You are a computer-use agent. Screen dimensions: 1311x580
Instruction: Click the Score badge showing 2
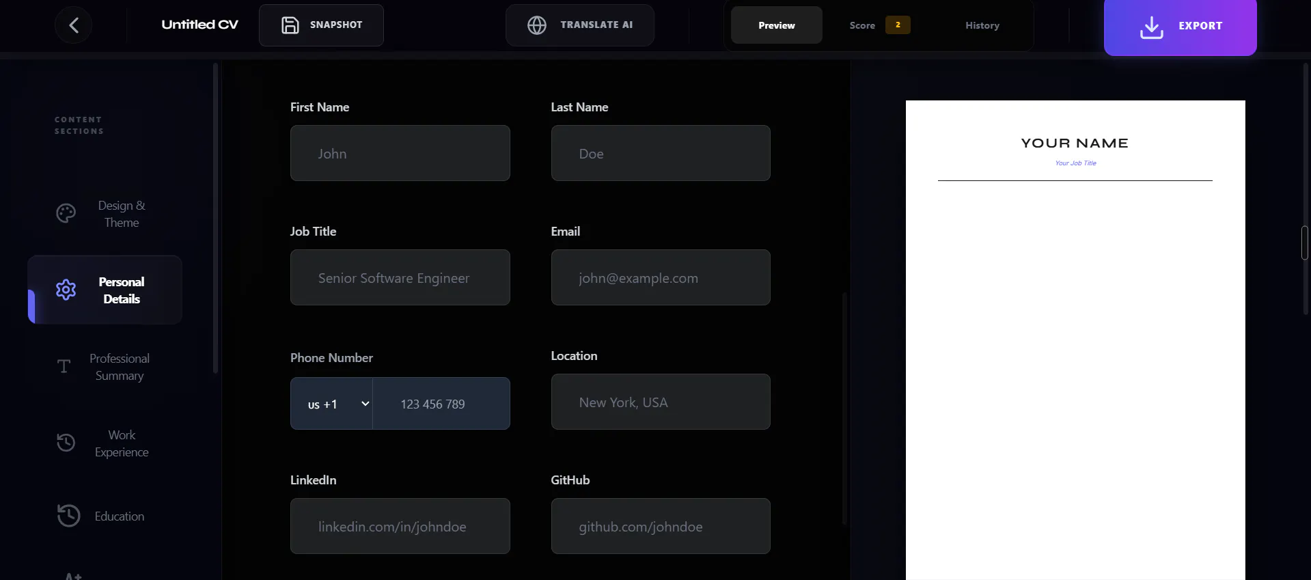(x=898, y=25)
